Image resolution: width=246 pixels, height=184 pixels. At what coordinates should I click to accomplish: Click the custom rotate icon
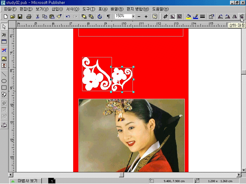[x=100, y=17]
